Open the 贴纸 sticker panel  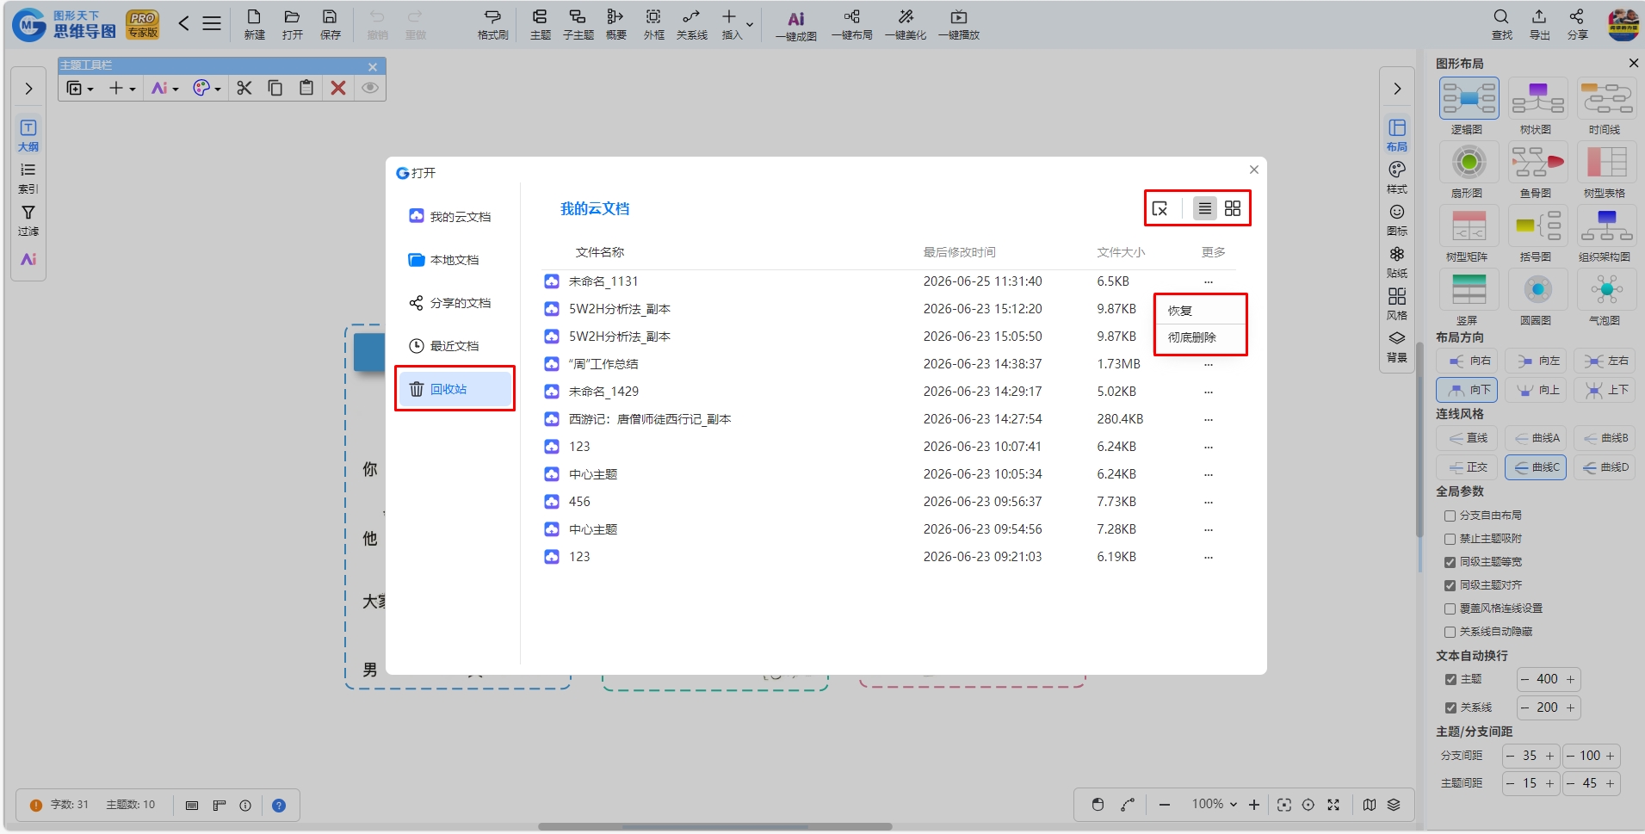click(x=1397, y=262)
